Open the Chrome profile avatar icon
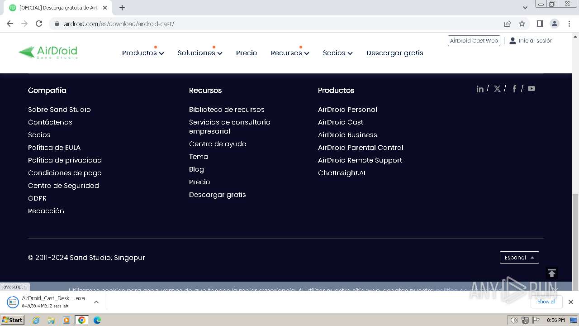The height and width of the screenshot is (326, 579). (554, 24)
